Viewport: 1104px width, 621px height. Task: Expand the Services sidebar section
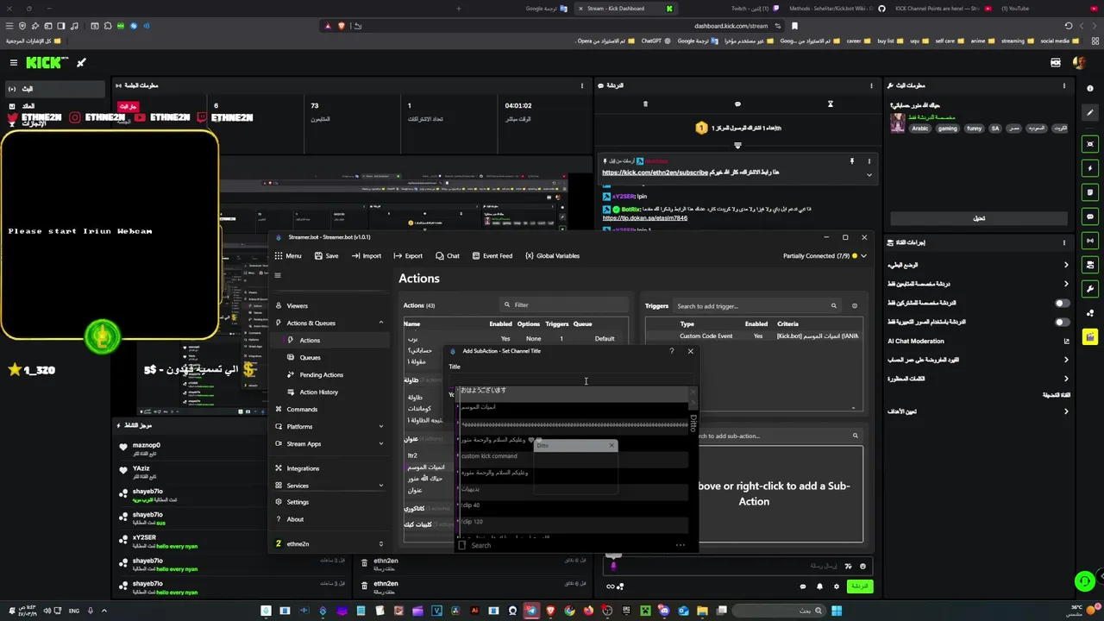pyautogui.click(x=380, y=486)
